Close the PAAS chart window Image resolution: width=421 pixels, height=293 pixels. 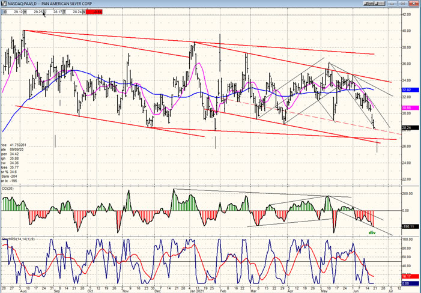point(413,4)
